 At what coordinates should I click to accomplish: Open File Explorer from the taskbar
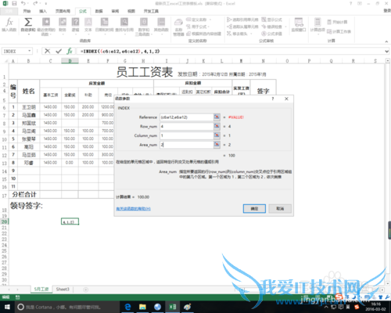[x=142, y=307]
